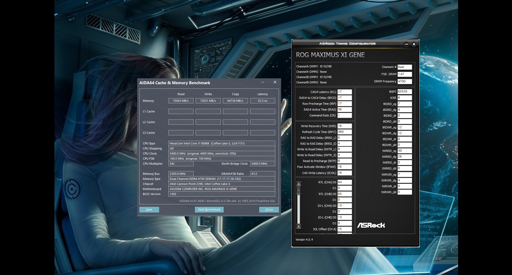Edit the tRDRD_sg field

click(405, 104)
